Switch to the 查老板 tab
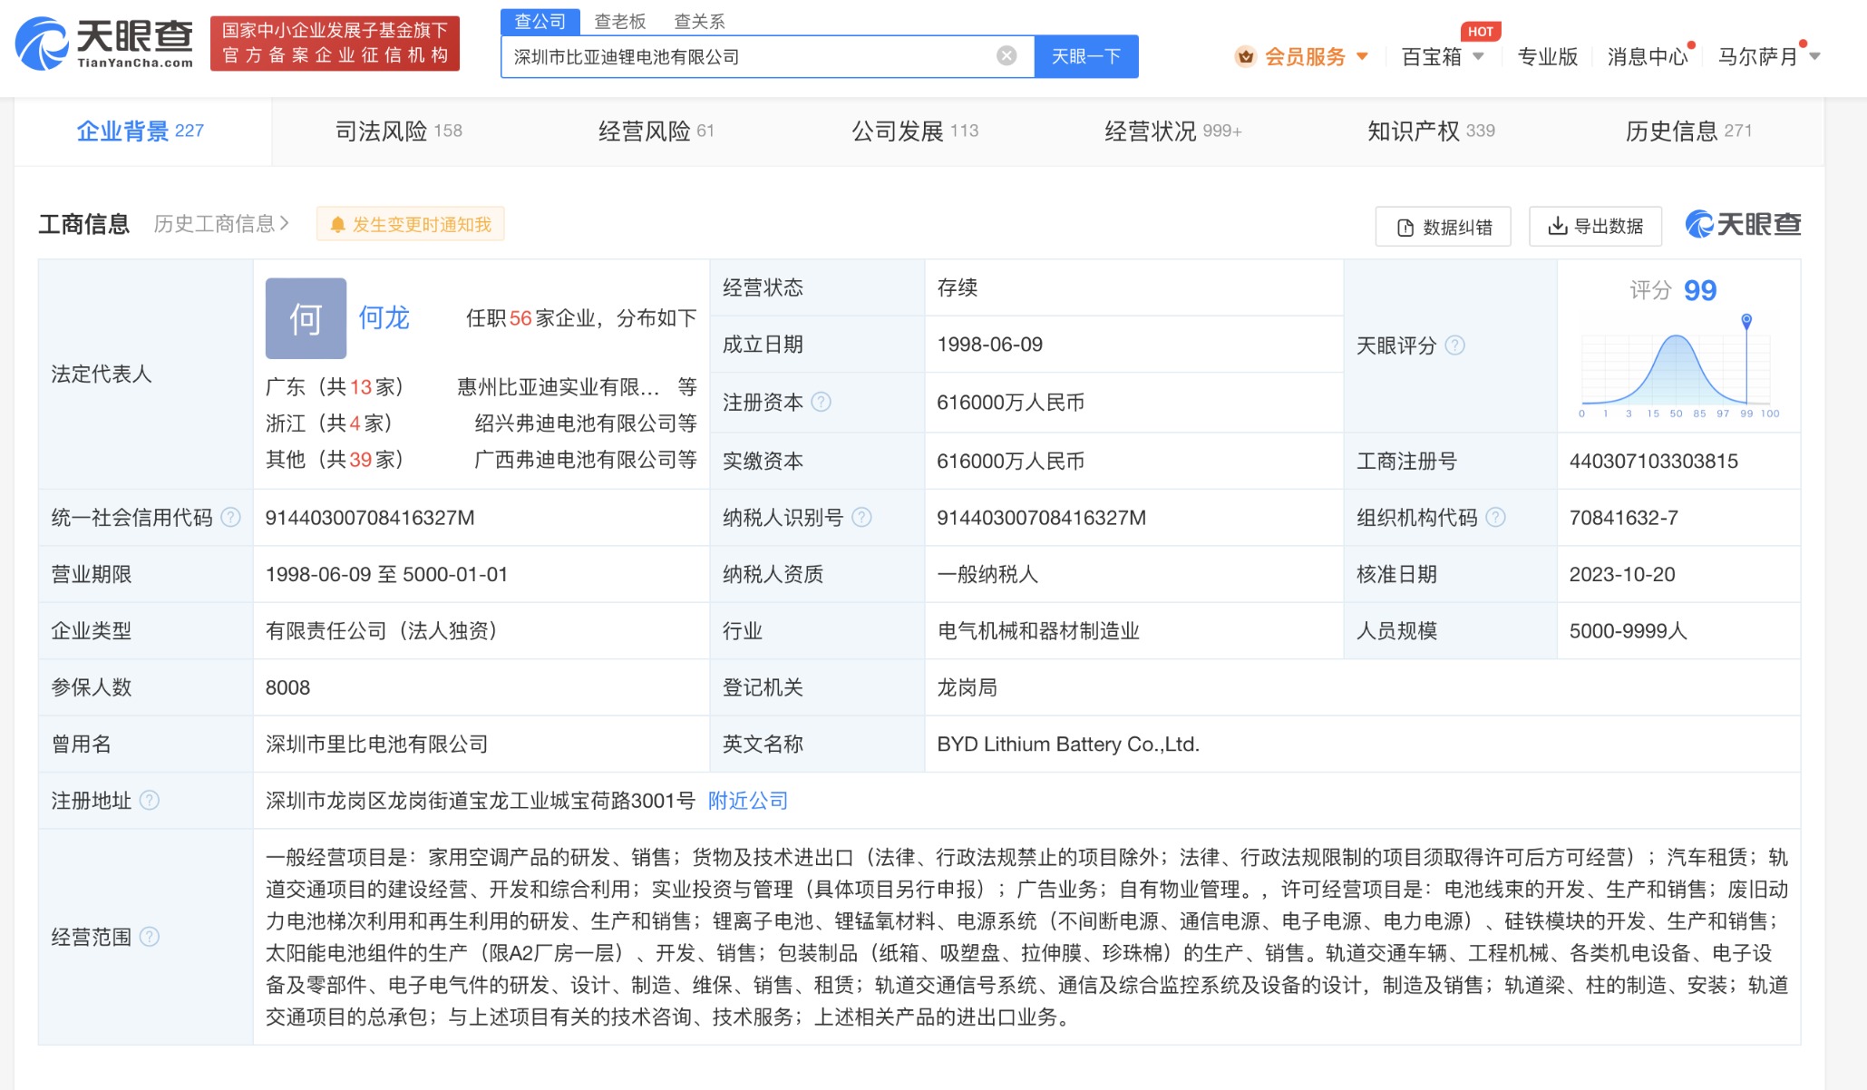The image size is (1867, 1090). 620,20
